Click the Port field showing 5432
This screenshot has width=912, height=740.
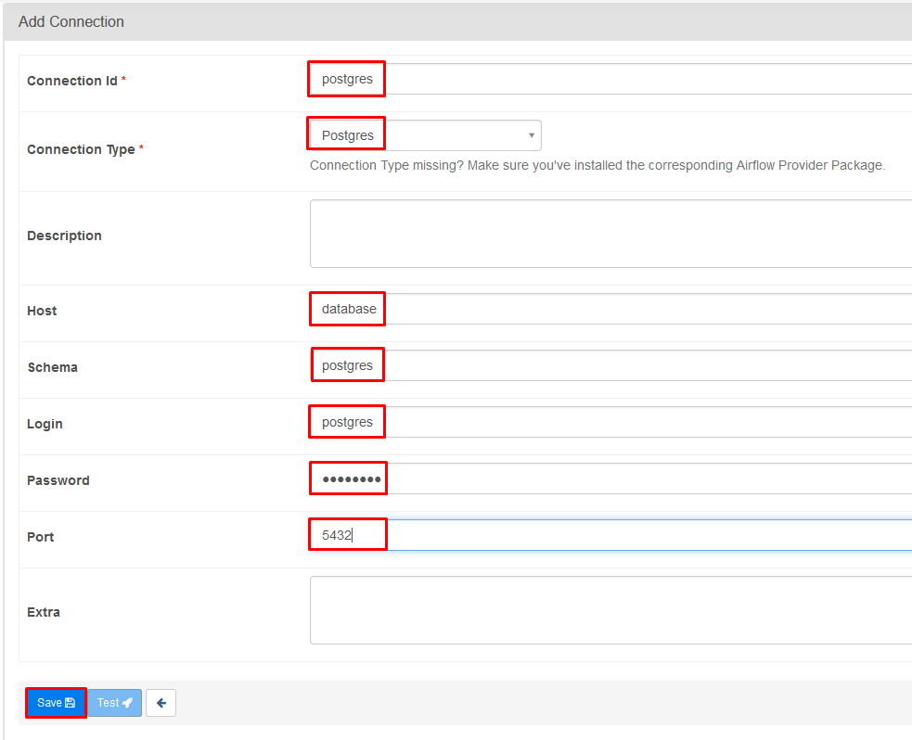347,533
